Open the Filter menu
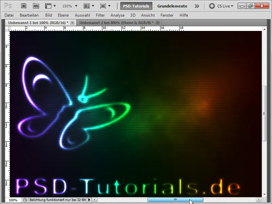 pos(100,15)
